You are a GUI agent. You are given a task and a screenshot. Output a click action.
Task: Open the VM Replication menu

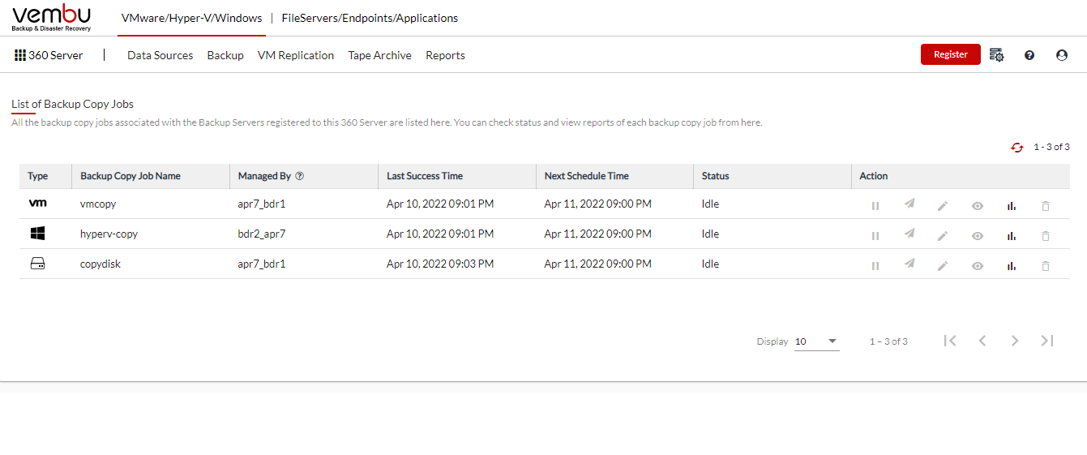click(296, 55)
